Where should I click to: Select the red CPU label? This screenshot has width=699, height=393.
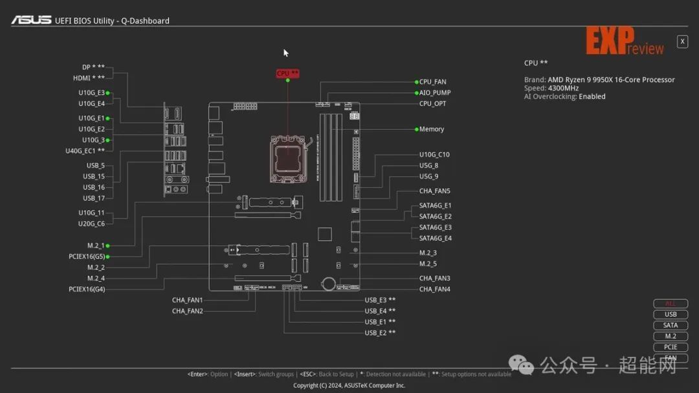pos(287,74)
